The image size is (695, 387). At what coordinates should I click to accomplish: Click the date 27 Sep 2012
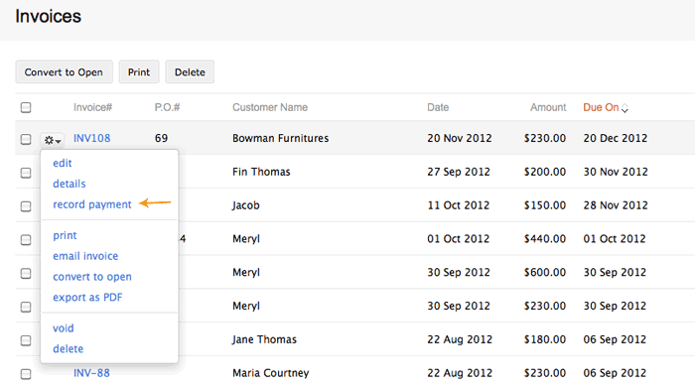tap(459, 172)
